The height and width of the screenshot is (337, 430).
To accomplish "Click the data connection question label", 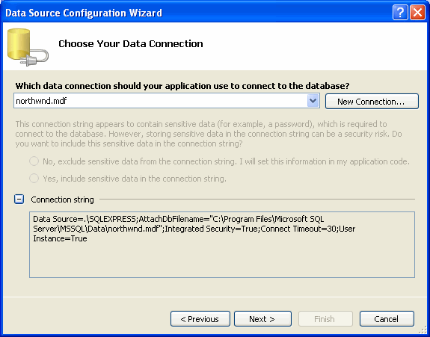I will tap(182, 86).
